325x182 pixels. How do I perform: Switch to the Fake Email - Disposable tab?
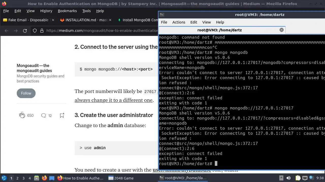point(28,20)
